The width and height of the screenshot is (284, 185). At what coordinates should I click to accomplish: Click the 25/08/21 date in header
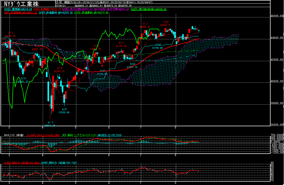(x=60, y=6)
